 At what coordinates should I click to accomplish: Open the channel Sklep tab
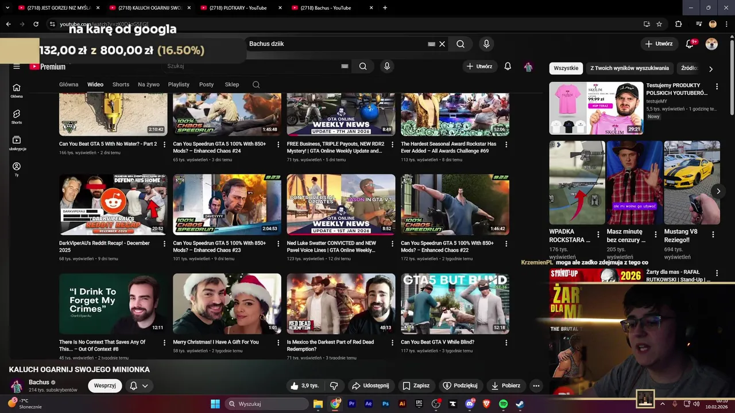click(232, 84)
